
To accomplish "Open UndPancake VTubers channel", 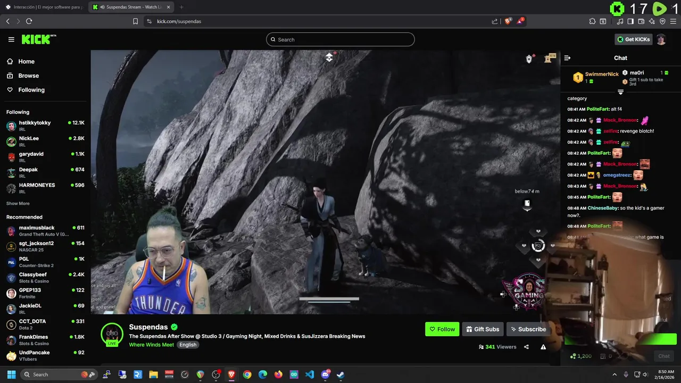I will coord(45,355).
